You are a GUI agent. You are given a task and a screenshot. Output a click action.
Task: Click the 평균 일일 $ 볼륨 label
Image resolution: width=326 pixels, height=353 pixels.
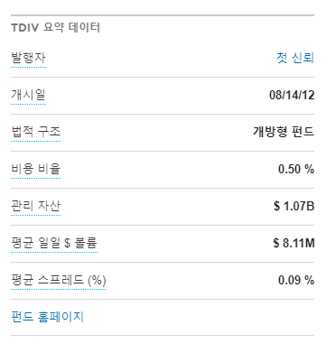pyautogui.click(x=54, y=243)
